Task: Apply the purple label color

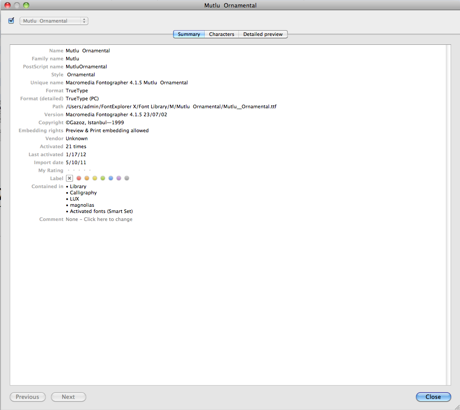Action: tap(119, 178)
